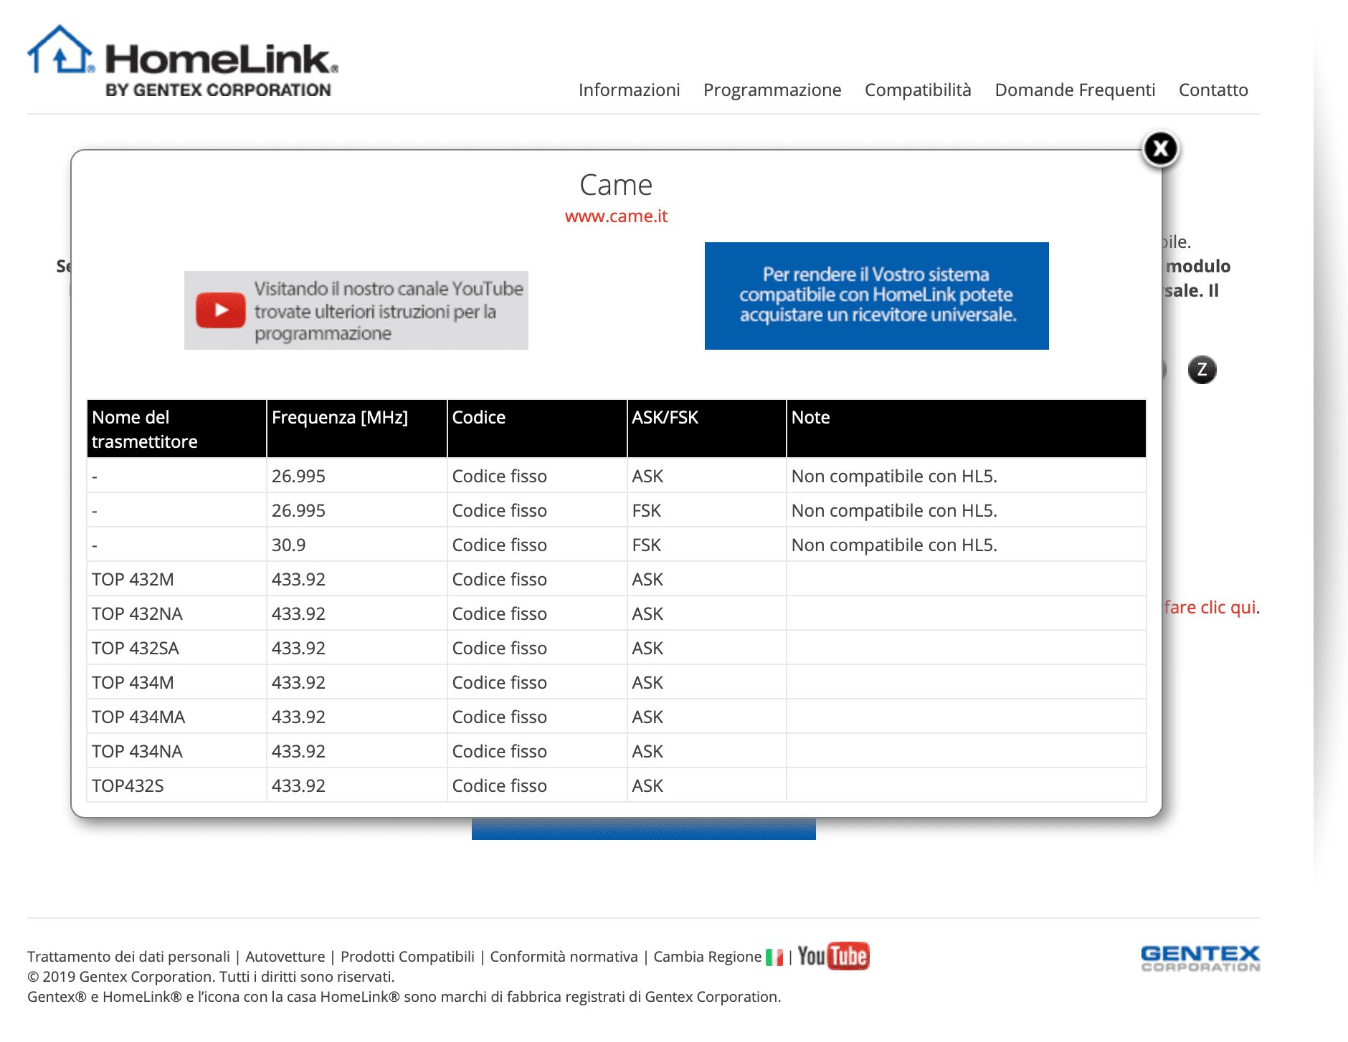Click the 'Nome del trasmettitore' column header
The height and width of the screenshot is (1042, 1348).
pyautogui.click(x=176, y=429)
